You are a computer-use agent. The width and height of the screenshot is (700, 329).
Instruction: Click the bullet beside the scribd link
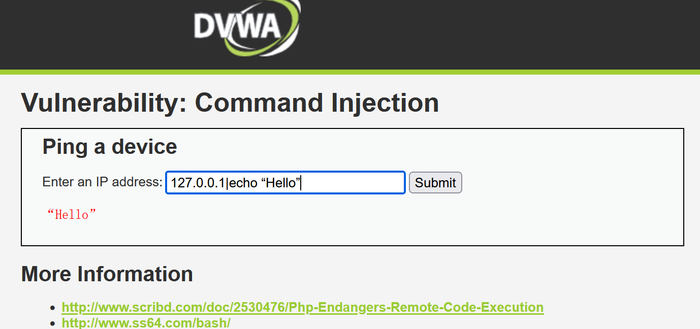point(53,308)
